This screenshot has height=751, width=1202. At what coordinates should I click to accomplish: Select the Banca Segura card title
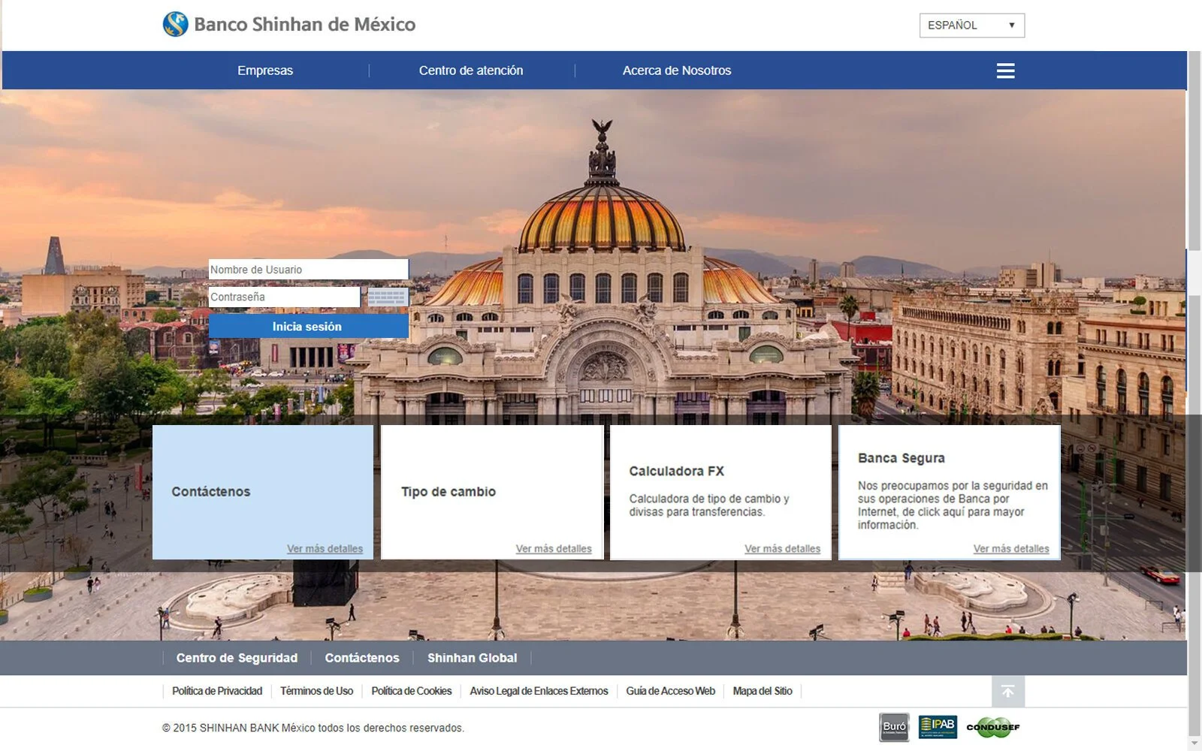(x=901, y=458)
